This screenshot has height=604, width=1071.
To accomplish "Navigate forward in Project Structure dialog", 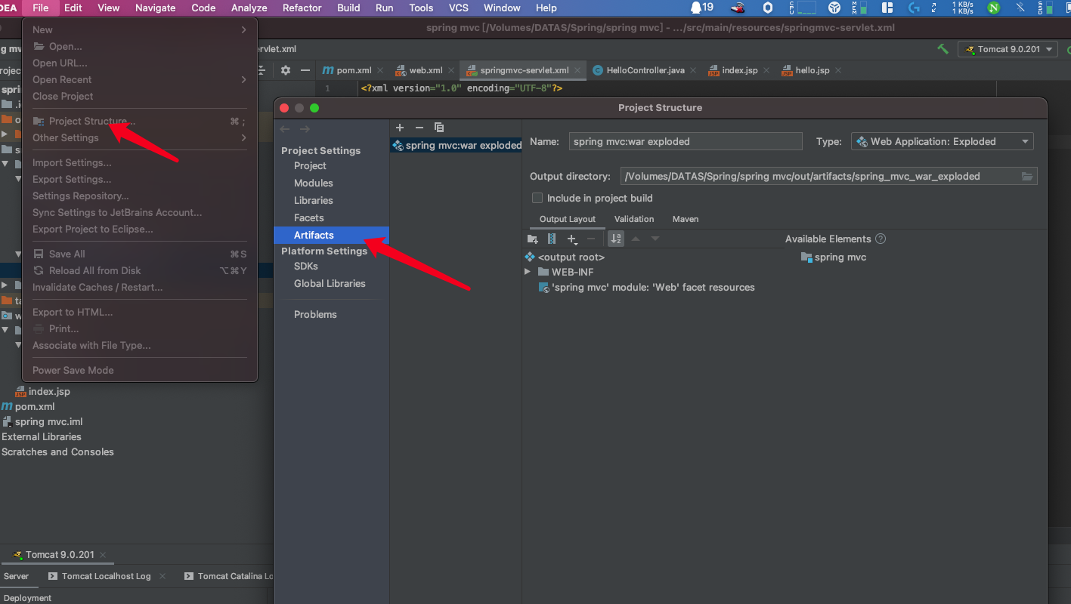I will point(305,129).
